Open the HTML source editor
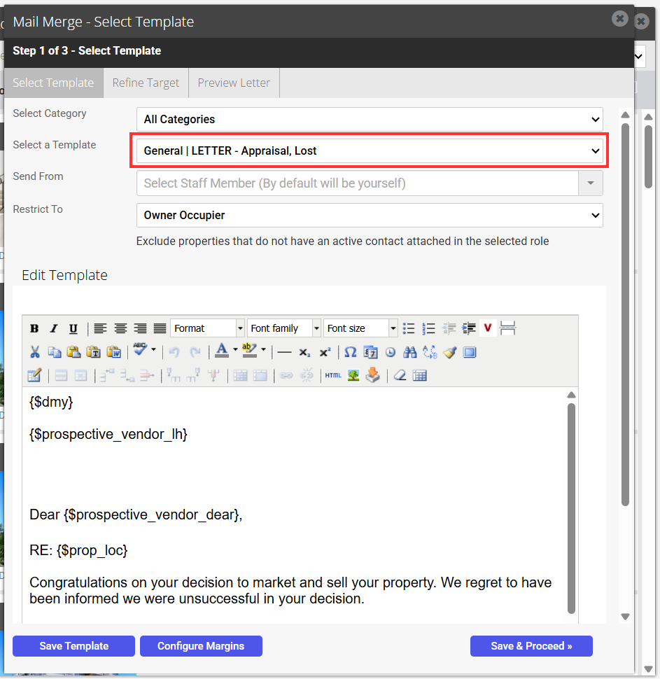This screenshot has width=660, height=679. pos(333,375)
